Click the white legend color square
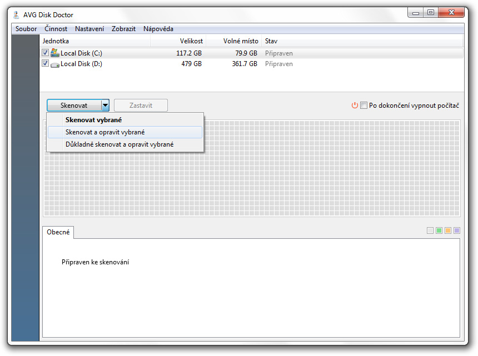Image resolution: width=478 pixels, height=356 pixels. click(430, 230)
